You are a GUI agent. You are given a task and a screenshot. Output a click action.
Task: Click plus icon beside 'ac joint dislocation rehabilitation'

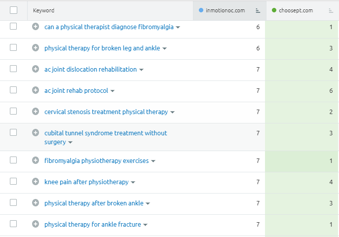[x=36, y=69]
